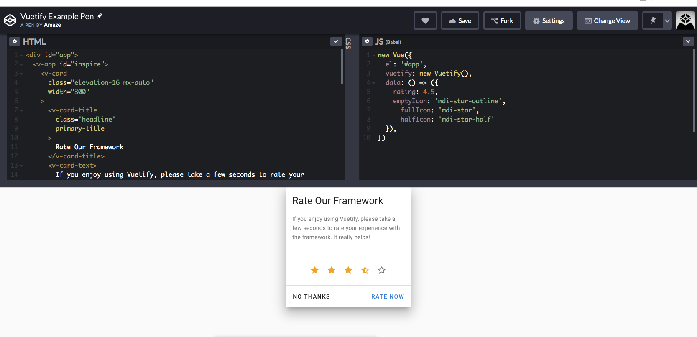Image resolution: width=697 pixels, height=337 pixels.
Task: Click the RATE NOW button
Action: tap(388, 296)
